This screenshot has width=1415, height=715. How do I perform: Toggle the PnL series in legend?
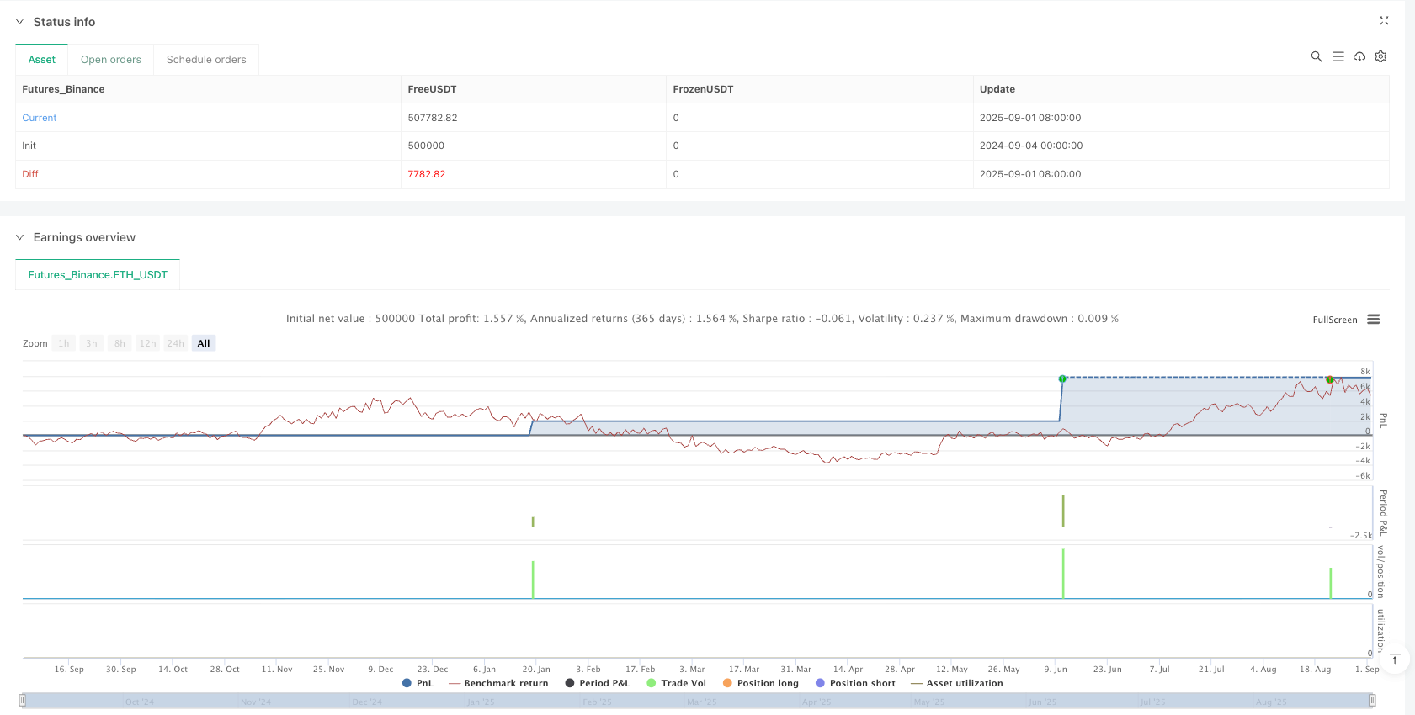[418, 683]
